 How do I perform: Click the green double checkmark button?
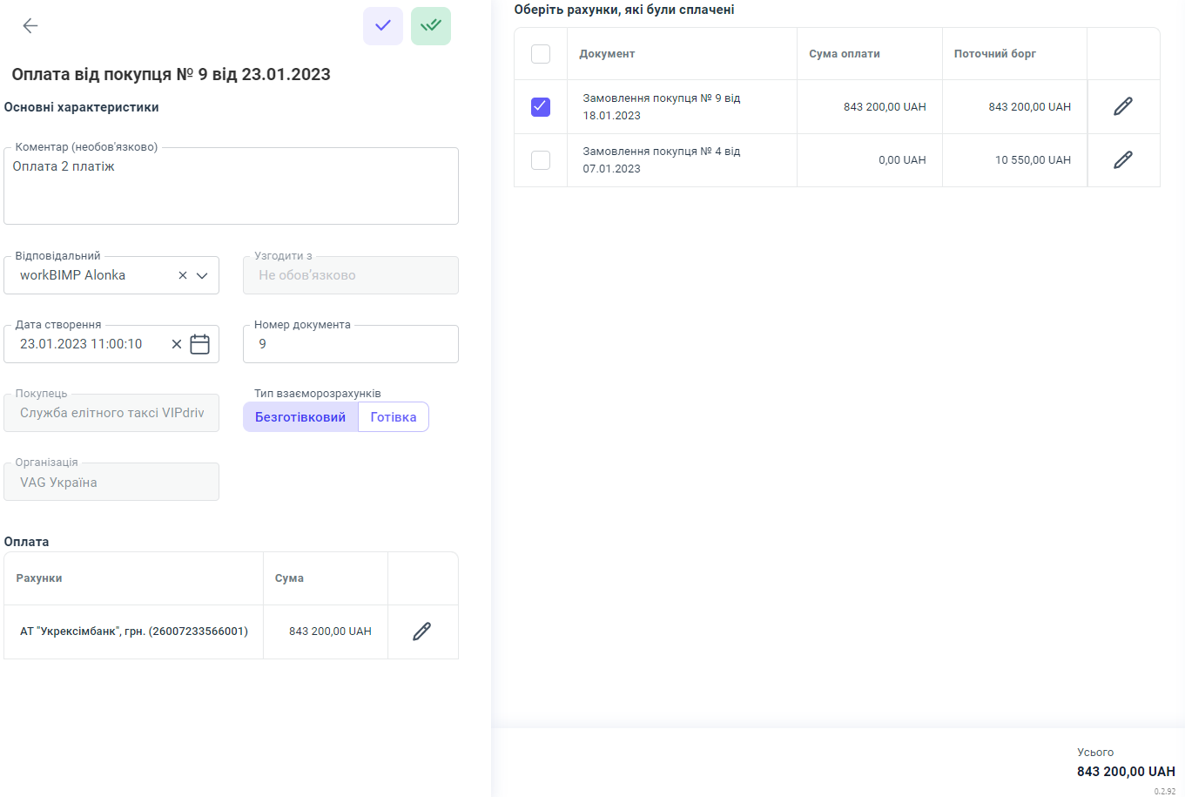pyautogui.click(x=431, y=26)
